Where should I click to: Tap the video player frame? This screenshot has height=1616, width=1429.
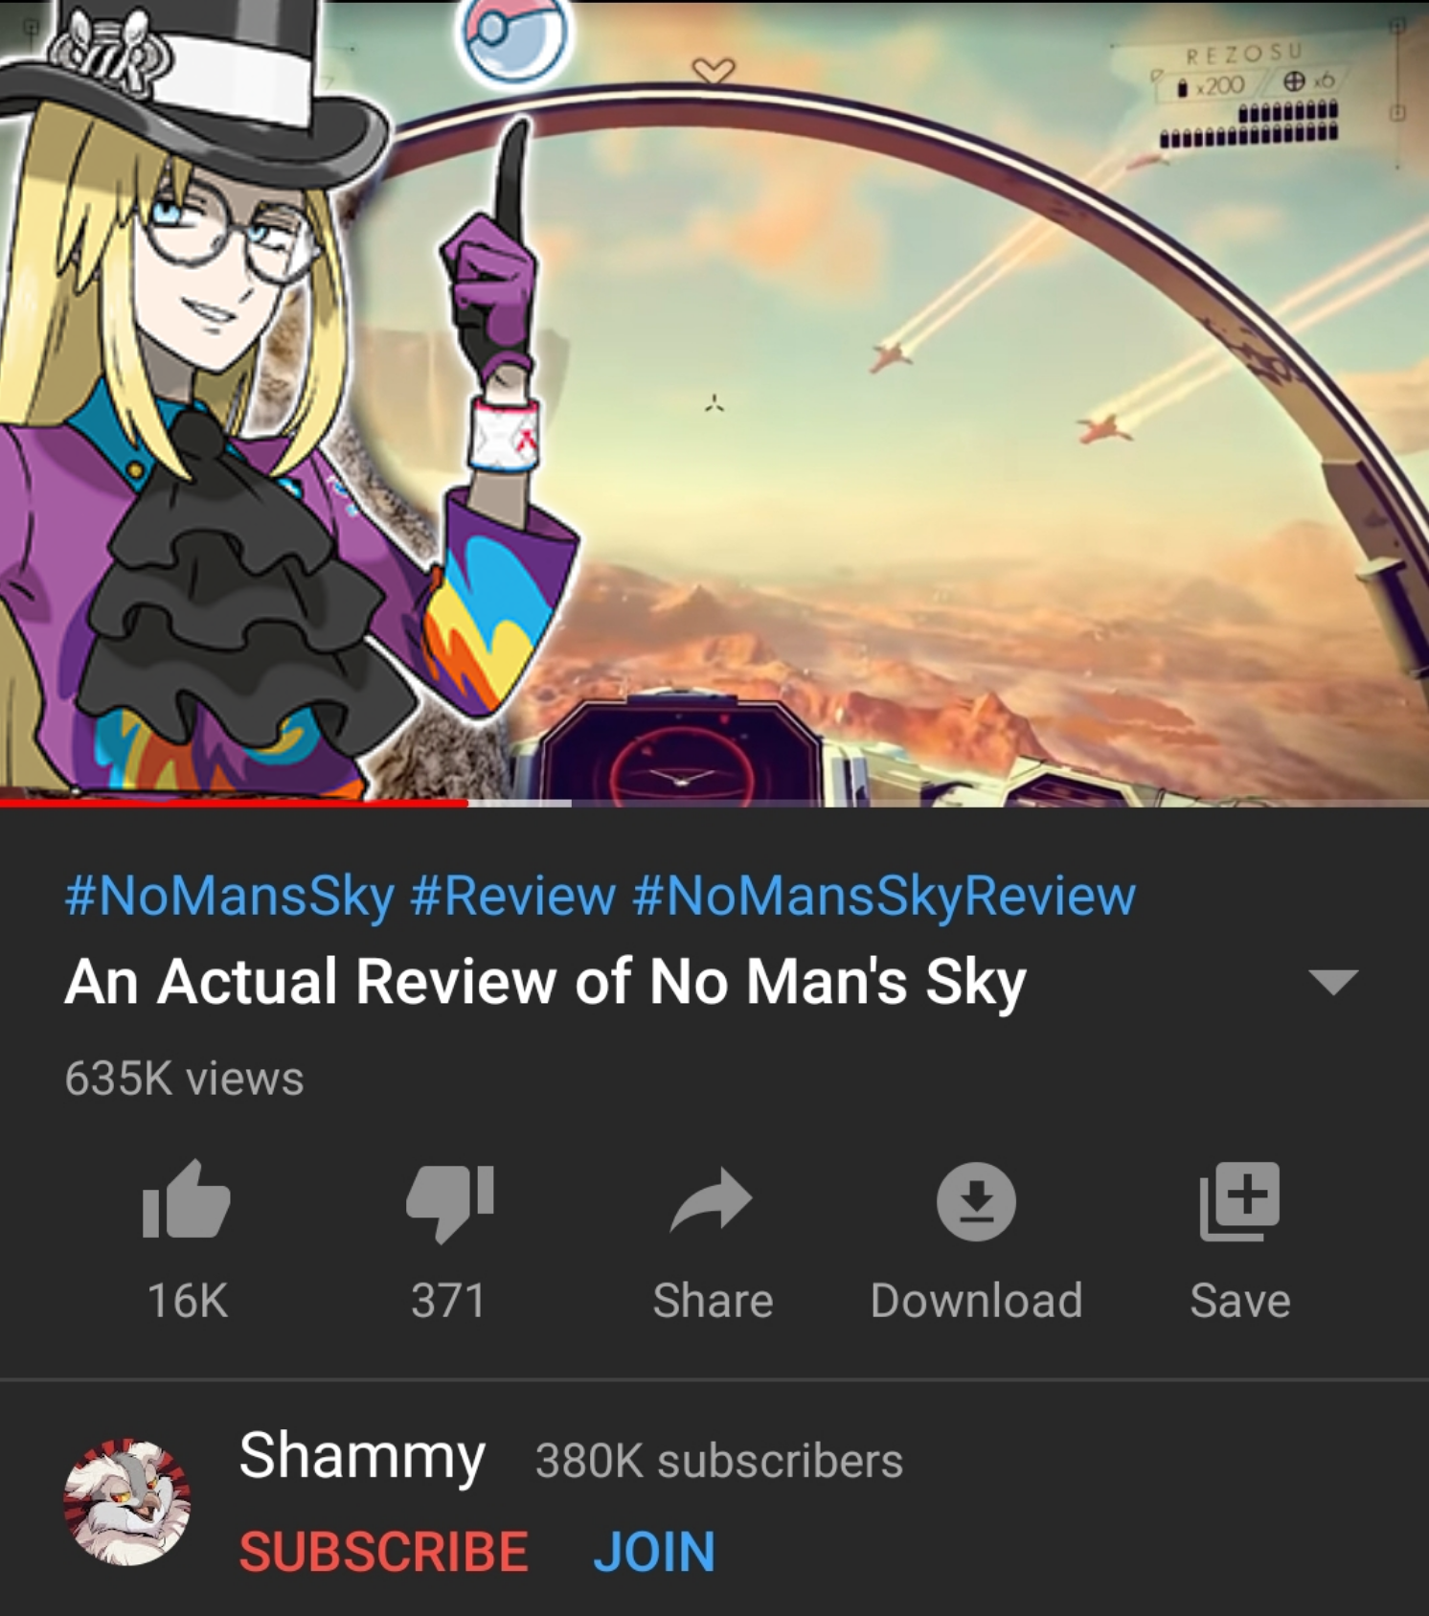pos(714,400)
